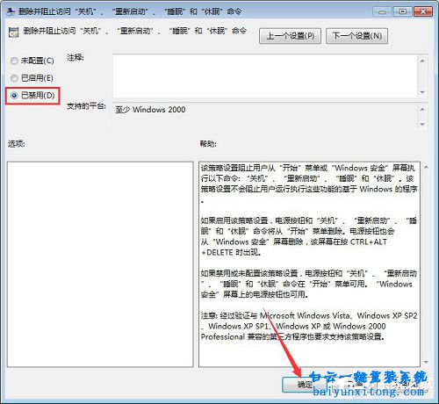
Task: Select the 已禁用(D) radio option
Action: 32,96
